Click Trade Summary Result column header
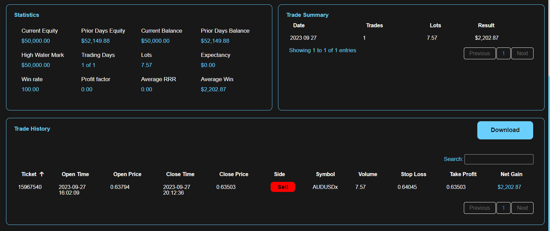550x231 pixels. click(486, 25)
